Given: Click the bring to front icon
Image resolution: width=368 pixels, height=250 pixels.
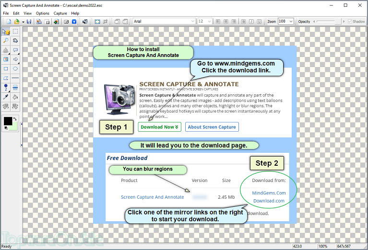Looking at the screenshot, I should pos(117,22).
